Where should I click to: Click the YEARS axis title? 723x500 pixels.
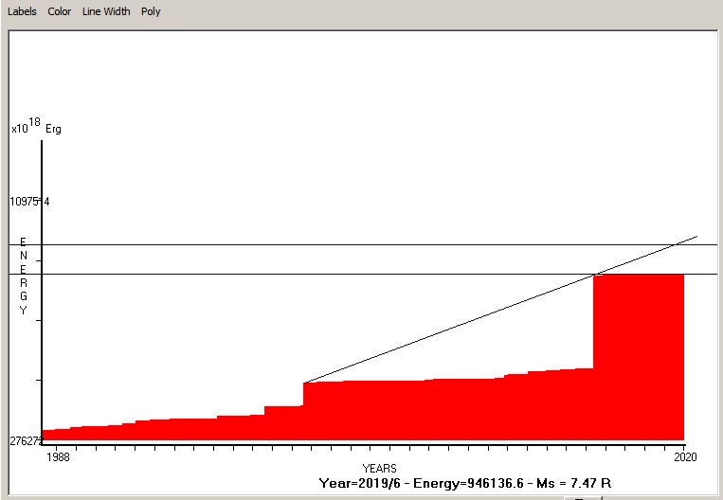click(x=379, y=469)
